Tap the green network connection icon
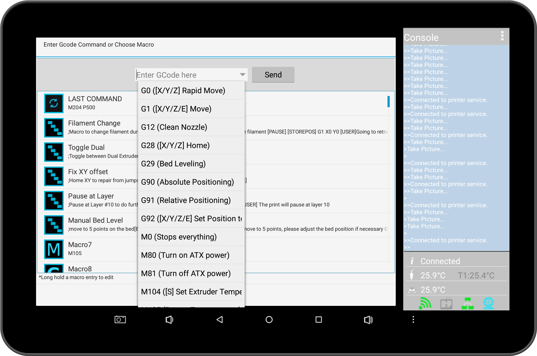This screenshot has height=356, width=537. coord(467,303)
